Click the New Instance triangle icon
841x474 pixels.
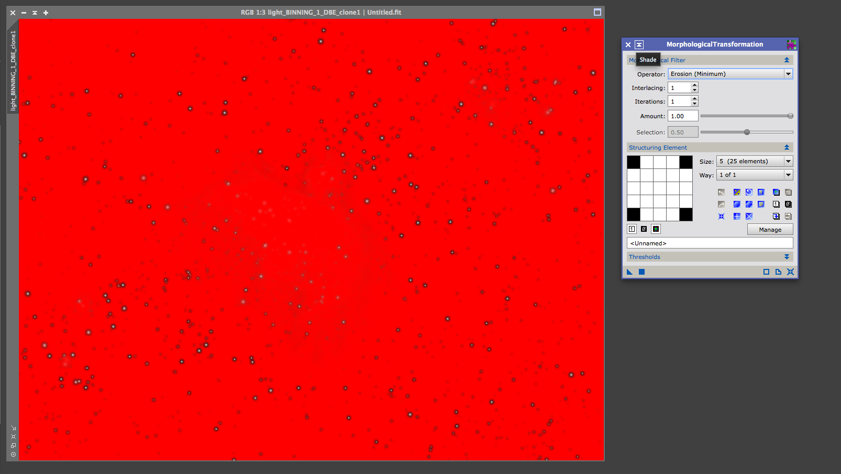point(629,272)
